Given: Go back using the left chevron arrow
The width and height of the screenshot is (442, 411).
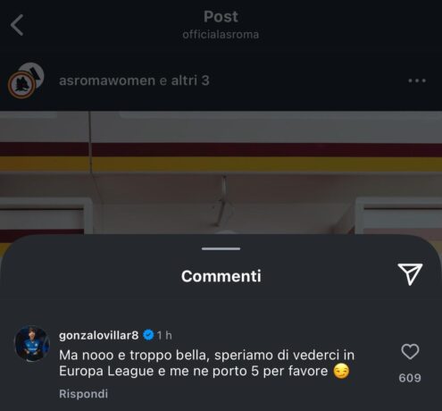Looking at the screenshot, I should pos(17,25).
